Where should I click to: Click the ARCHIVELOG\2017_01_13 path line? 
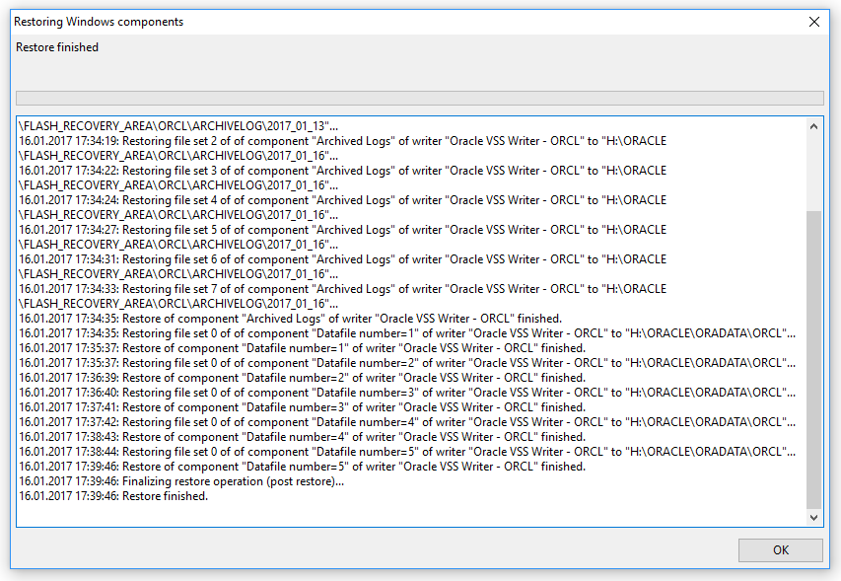point(178,126)
